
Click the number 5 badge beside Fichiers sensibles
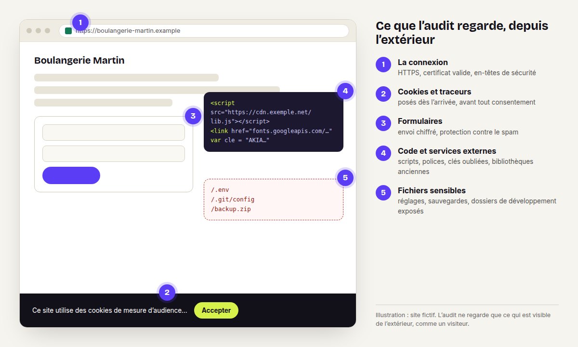tap(383, 193)
